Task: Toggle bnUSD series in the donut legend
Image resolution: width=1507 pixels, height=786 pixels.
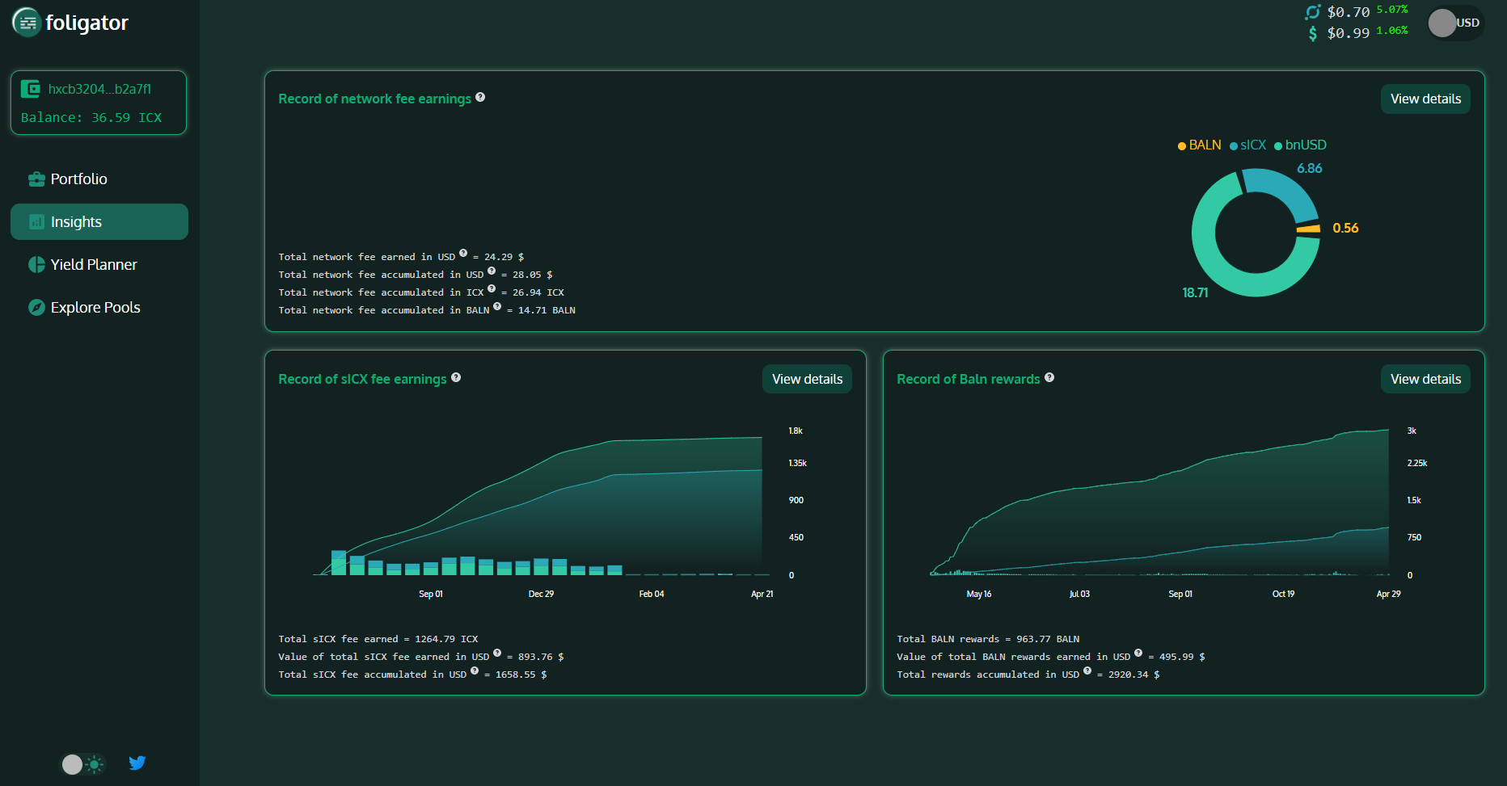Action: pos(1300,145)
